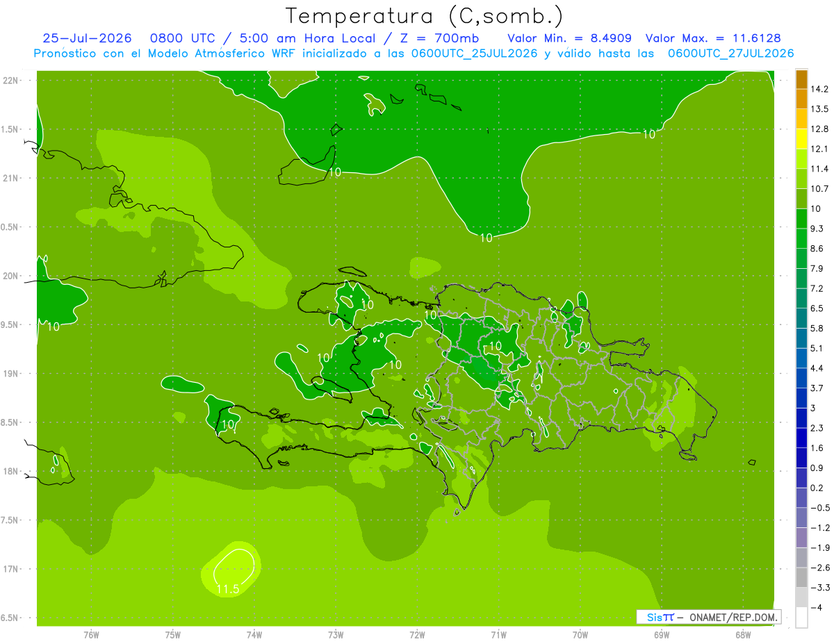
Task: Click the '-2.6' colorbar value
Action: click(x=820, y=568)
